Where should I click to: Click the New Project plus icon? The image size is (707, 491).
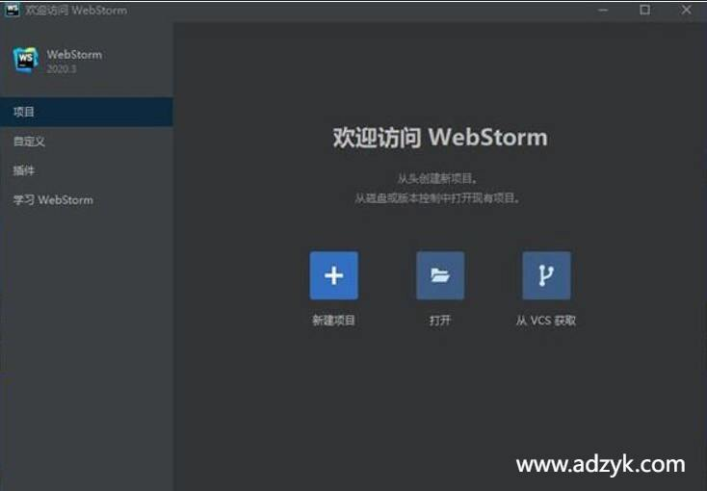[x=334, y=275]
